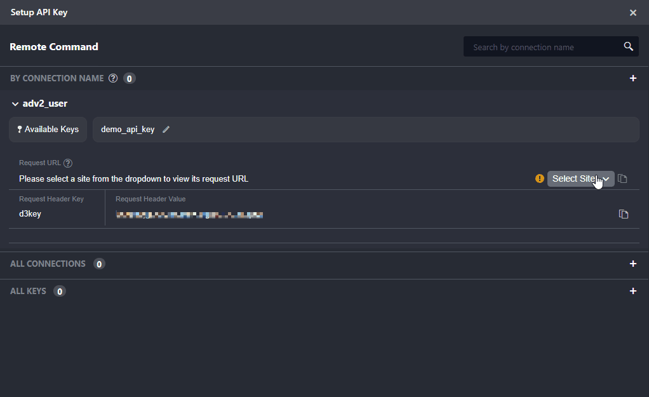Image resolution: width=649 pixels, height=397 pixels.
Task: Click the blurred Request Header Value
Action: pos(189,215)
